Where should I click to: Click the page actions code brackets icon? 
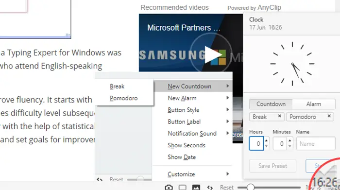tap(210, 188)
